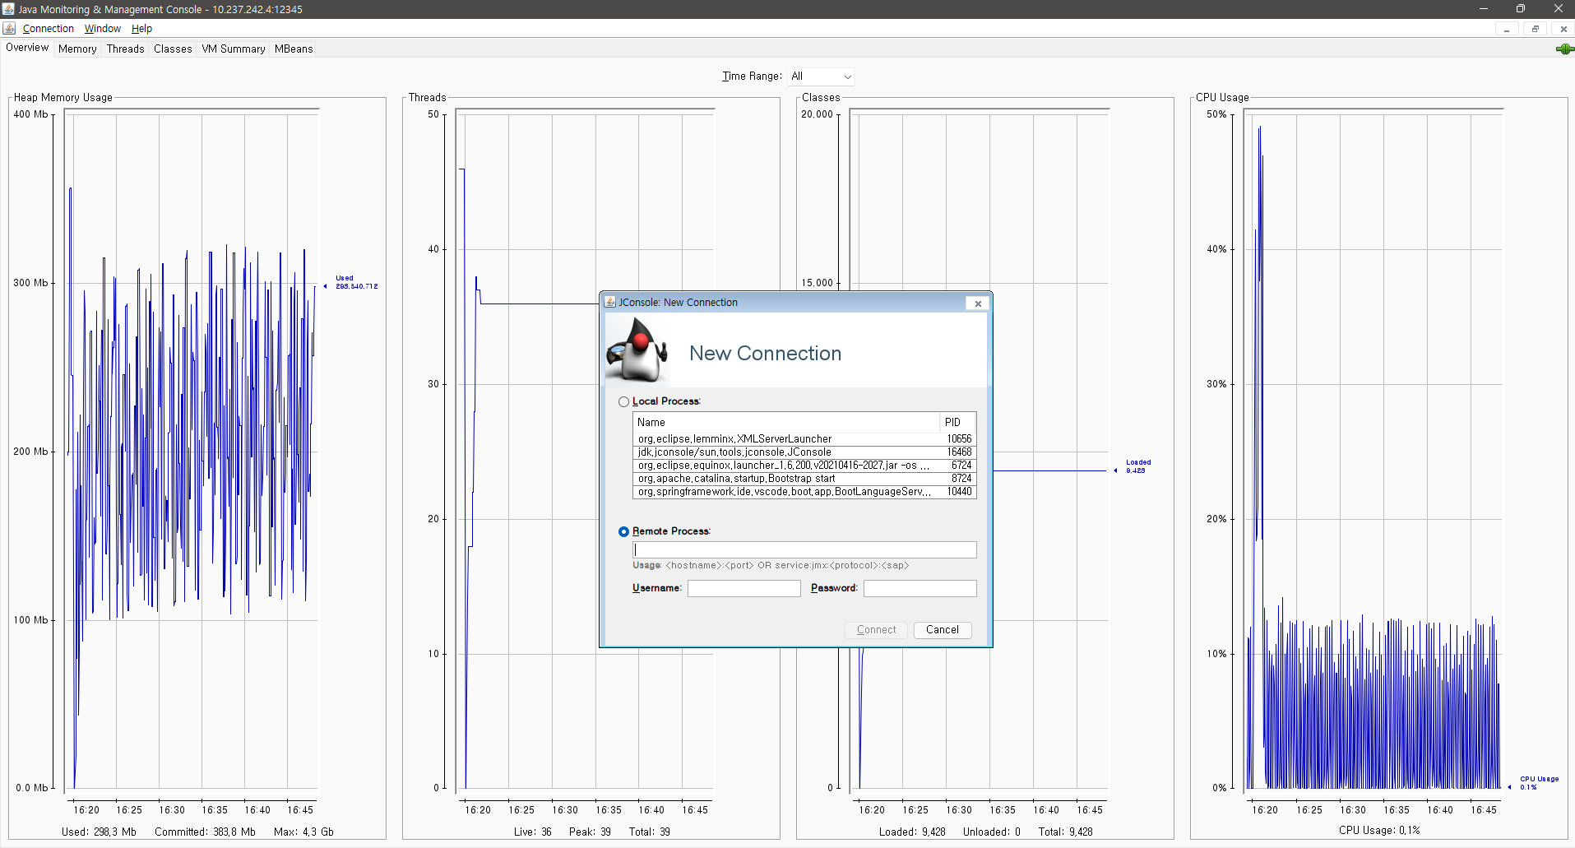Viewport: 1575px width, 848px height.
Task: Click the Loaded classes value legend
Action: tap(1137, 466)
